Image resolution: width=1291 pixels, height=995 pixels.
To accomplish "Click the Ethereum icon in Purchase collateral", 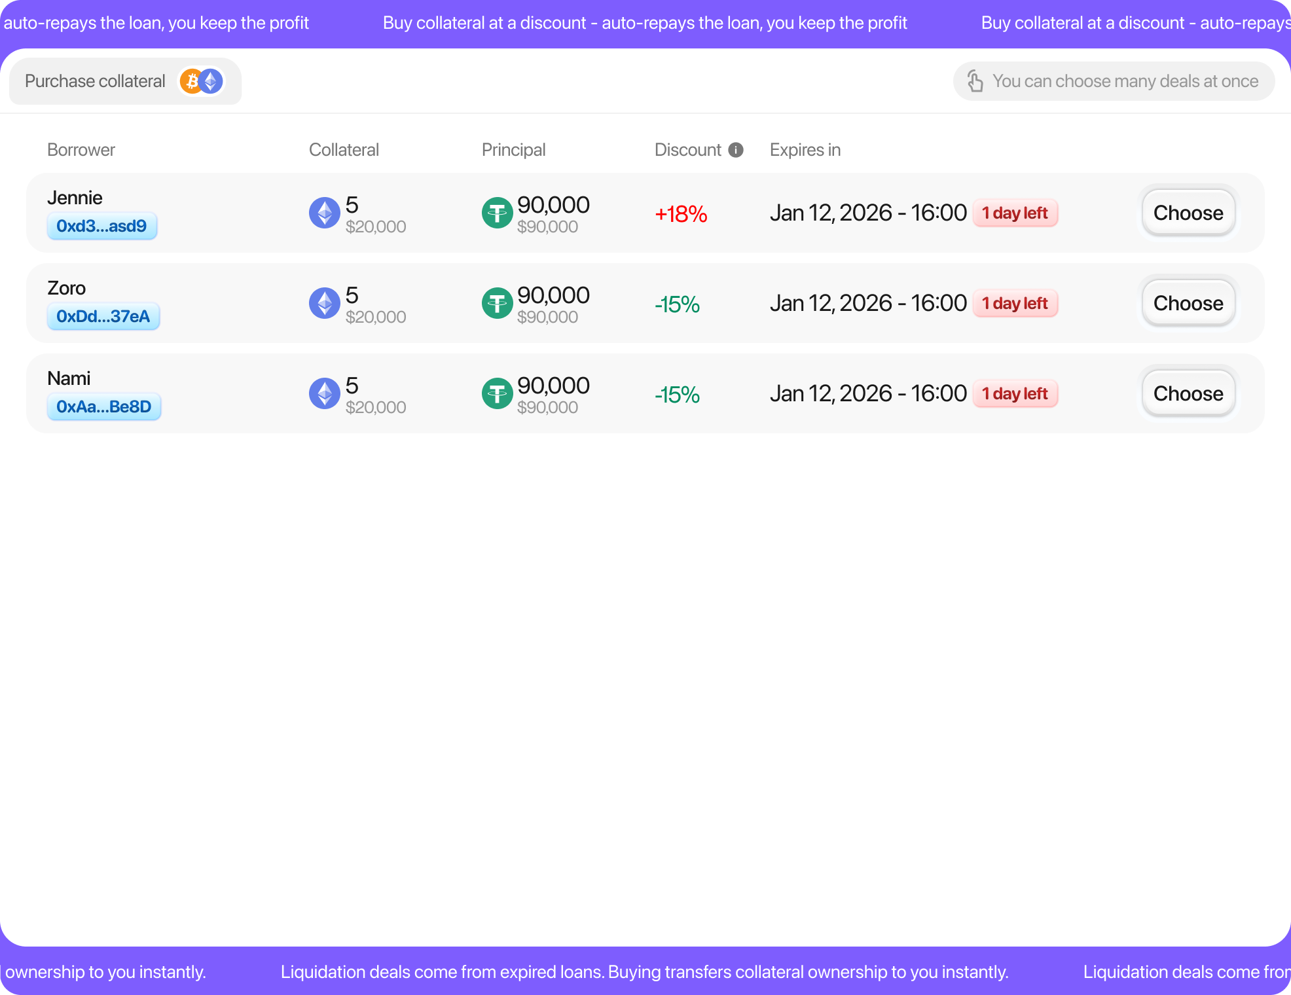I will [211, 81].
